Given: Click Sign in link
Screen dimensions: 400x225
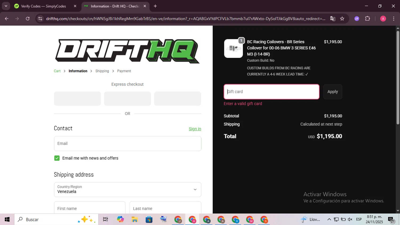Looking at the screenshot, I should [195, 129].
